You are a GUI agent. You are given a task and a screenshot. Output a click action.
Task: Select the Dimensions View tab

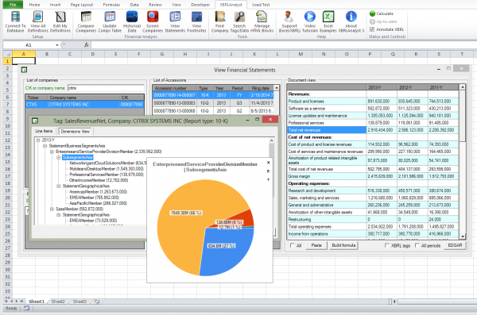[x=76, y=131]
